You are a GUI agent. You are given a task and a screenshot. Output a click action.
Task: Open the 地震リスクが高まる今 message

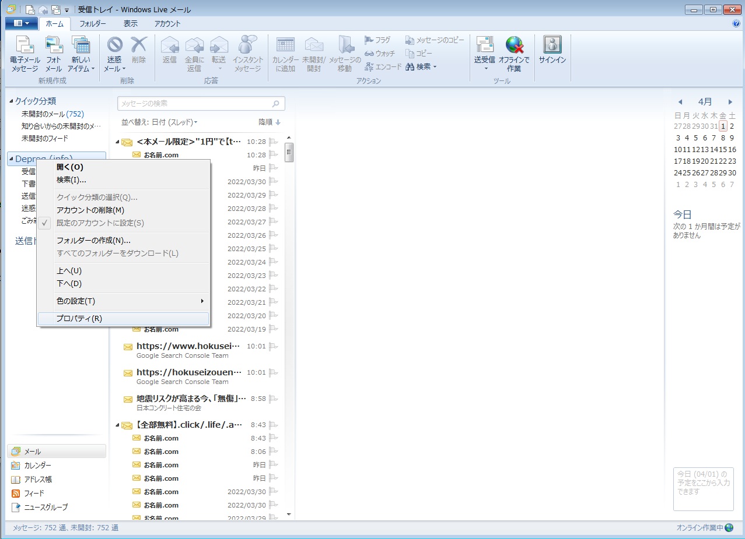pyautogui.click(x=201, y=403)
